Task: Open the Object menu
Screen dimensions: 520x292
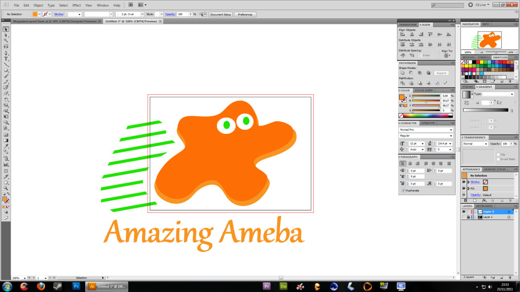Action: (38, 5)
